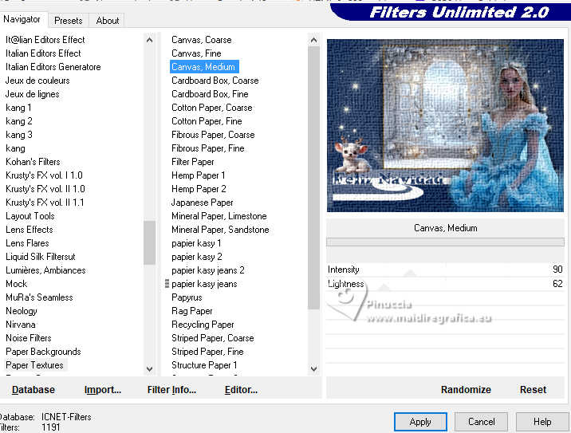Select 'papier kasy jeans 2' filter
Image resolution: width=571 pixels, height=433 pixels.
pyautogui.click(x=207, y=270)
